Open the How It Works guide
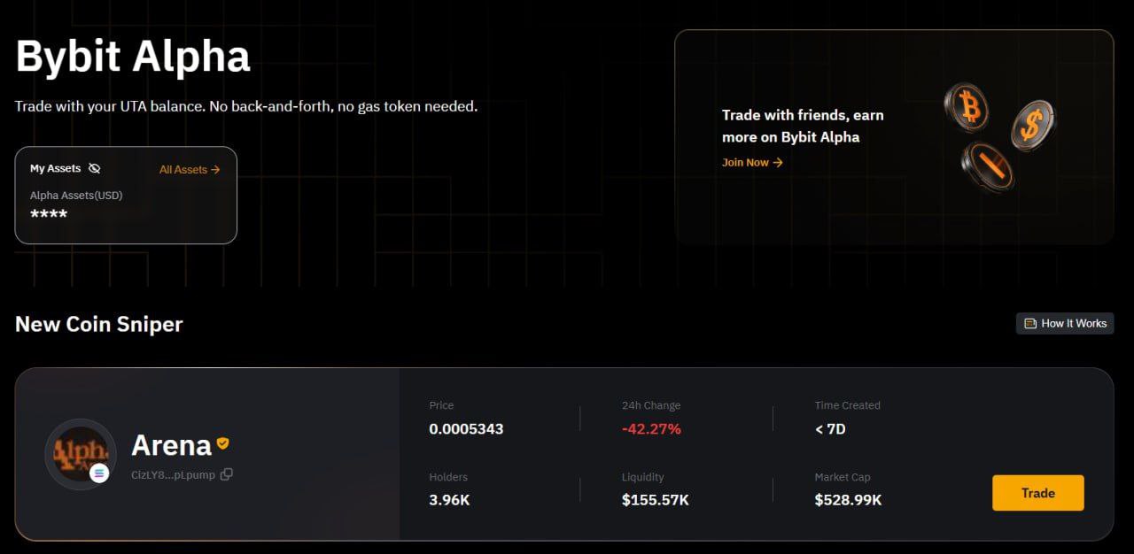The height and width of the screenshot is (554, 1134). (1073, 323)
